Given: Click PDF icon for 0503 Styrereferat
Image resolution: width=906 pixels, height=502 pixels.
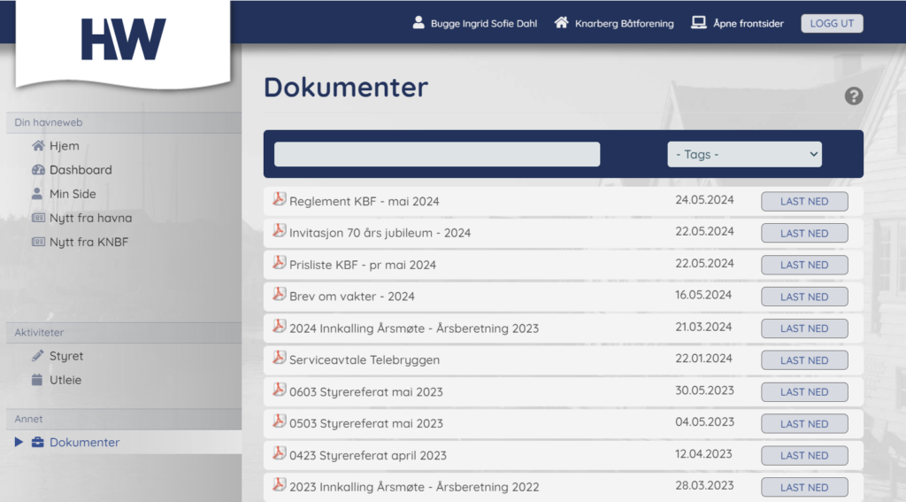Looking at the screenshot, I should click(x=279, y=421).
